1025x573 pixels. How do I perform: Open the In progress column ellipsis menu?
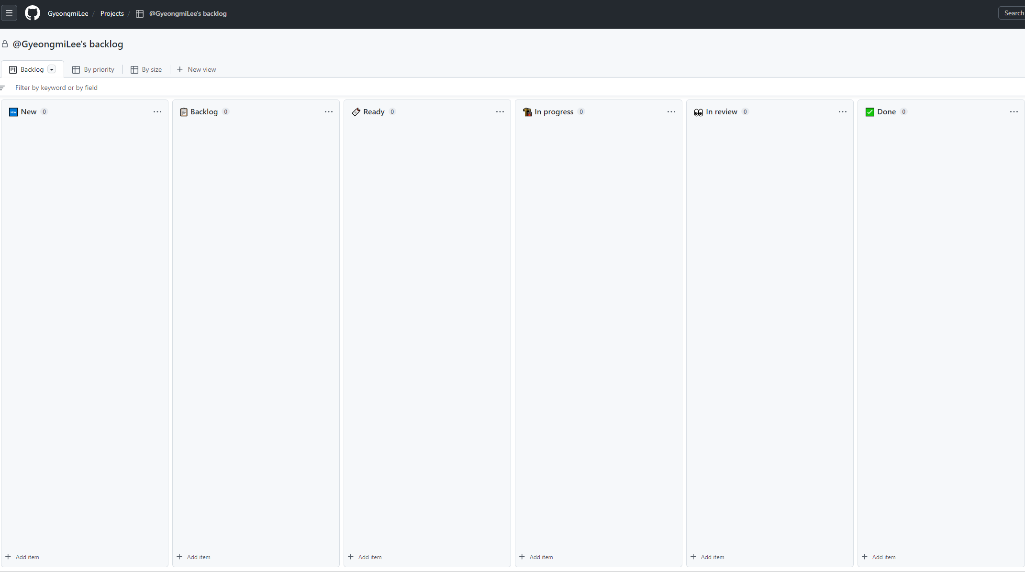coord(671,111)
